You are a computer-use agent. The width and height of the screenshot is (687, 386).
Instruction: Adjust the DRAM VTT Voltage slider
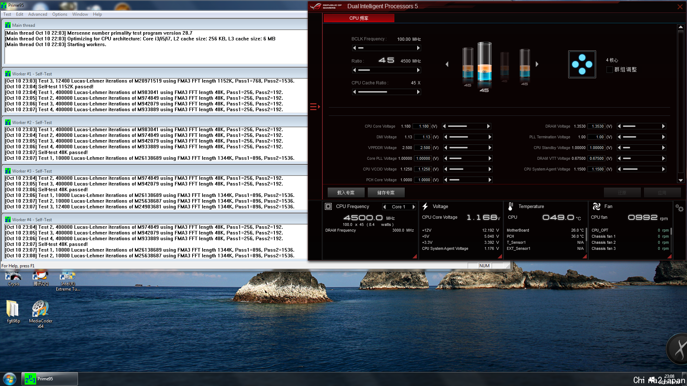[x=641, y=158]
